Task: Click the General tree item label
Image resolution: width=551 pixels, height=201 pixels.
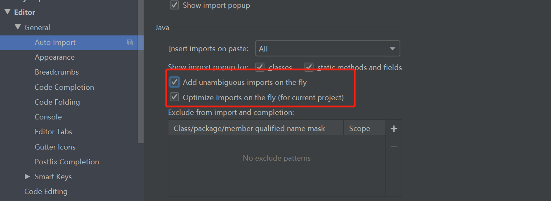Action: [37, 28]
